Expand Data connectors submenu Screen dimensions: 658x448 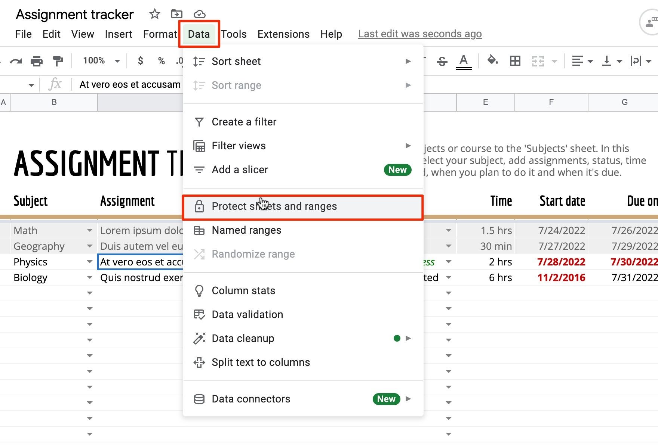coord(303,399)
